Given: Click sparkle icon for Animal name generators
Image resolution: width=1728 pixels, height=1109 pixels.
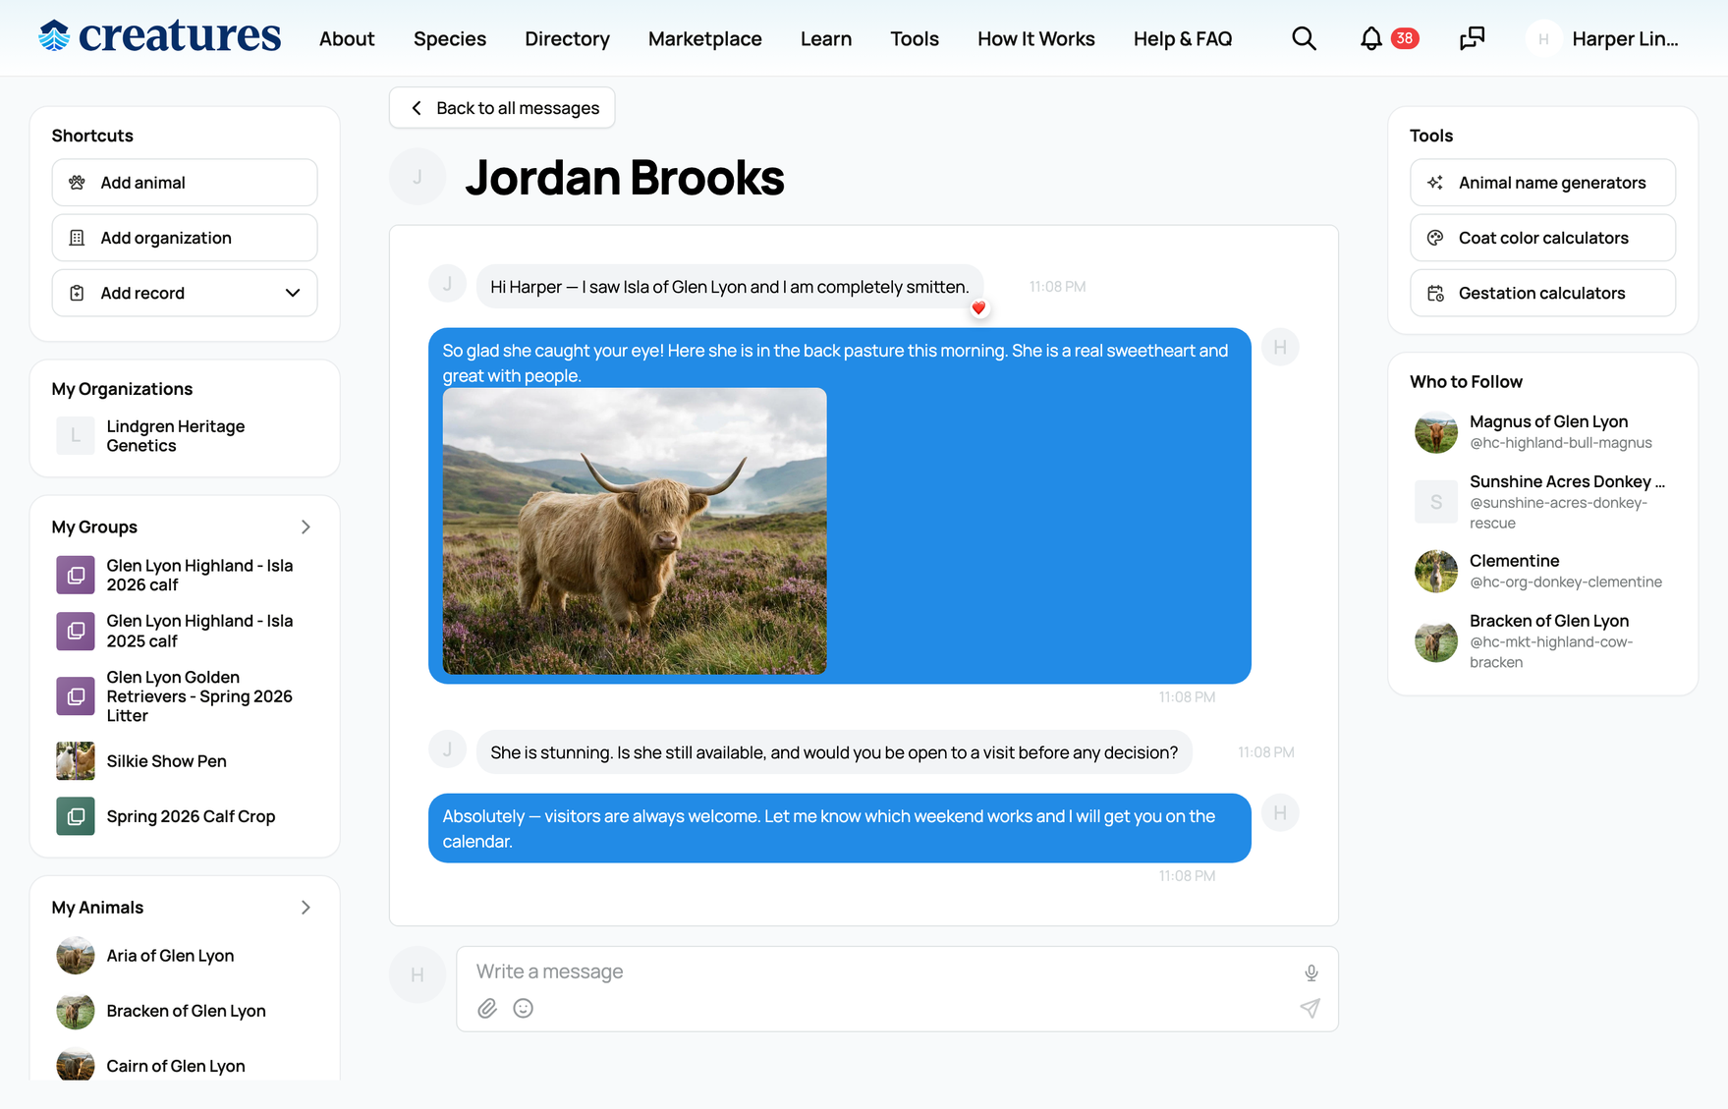Looking at the screenshot, I should point(1435,183).
